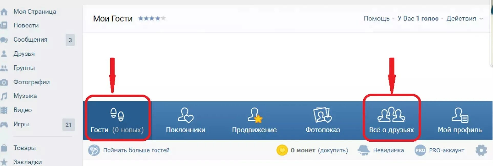Click Поймать больше гостей link
The image size is (493, 166).
click(x=136, y=150)
